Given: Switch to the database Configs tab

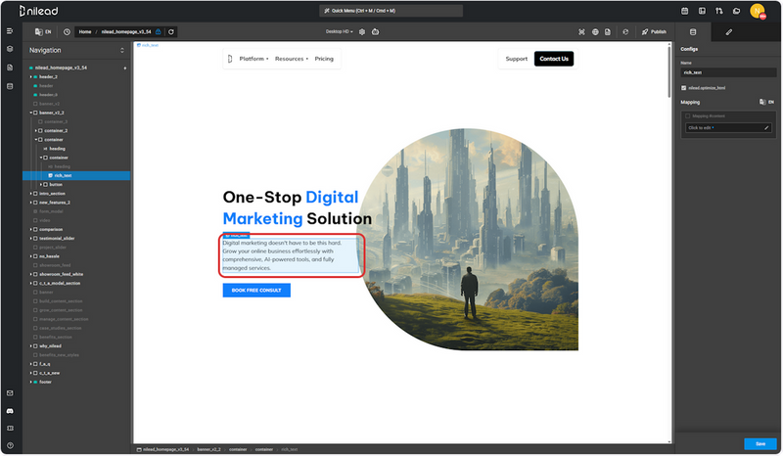Looking at the screenshot, I should [x=693, y=32].
